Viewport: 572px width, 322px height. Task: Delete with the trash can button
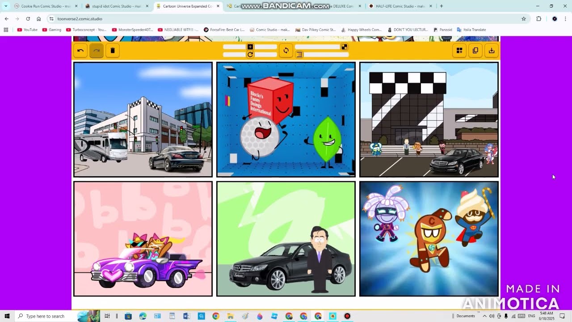pos(113,51)
